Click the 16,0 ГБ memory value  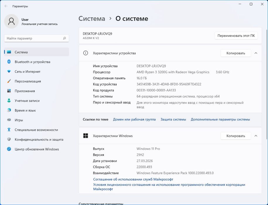click(141, 78)
